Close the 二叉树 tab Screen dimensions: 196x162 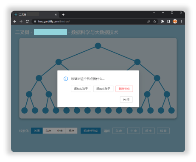coord(56,14)
